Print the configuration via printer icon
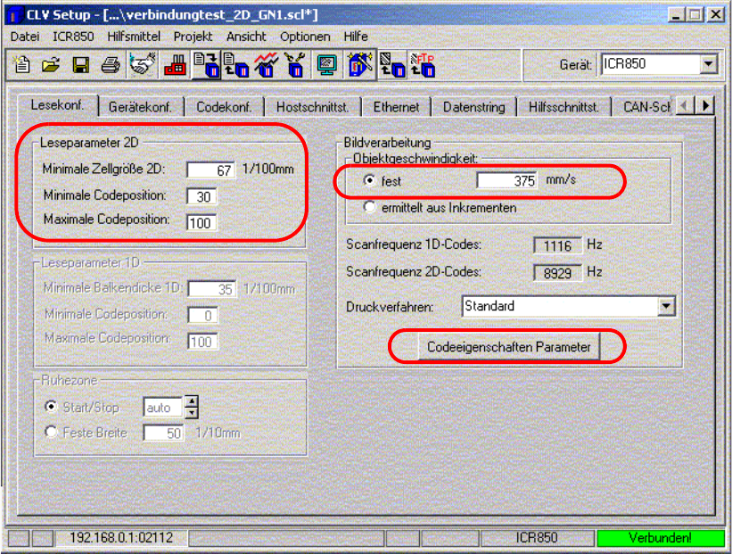Image resolution: width=732 pixels, height=554 pixels. pyautogui.click(x=111, y=64)
